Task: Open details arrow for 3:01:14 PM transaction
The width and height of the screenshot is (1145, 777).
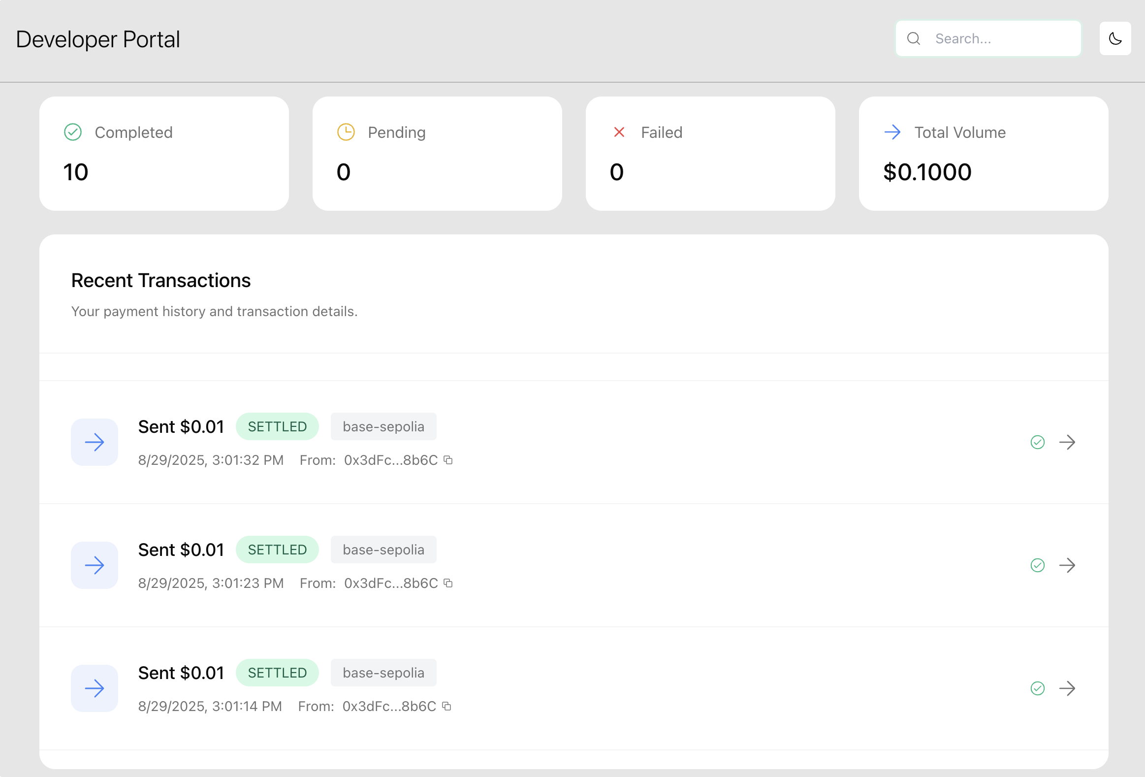Action: coord(1067,688)
